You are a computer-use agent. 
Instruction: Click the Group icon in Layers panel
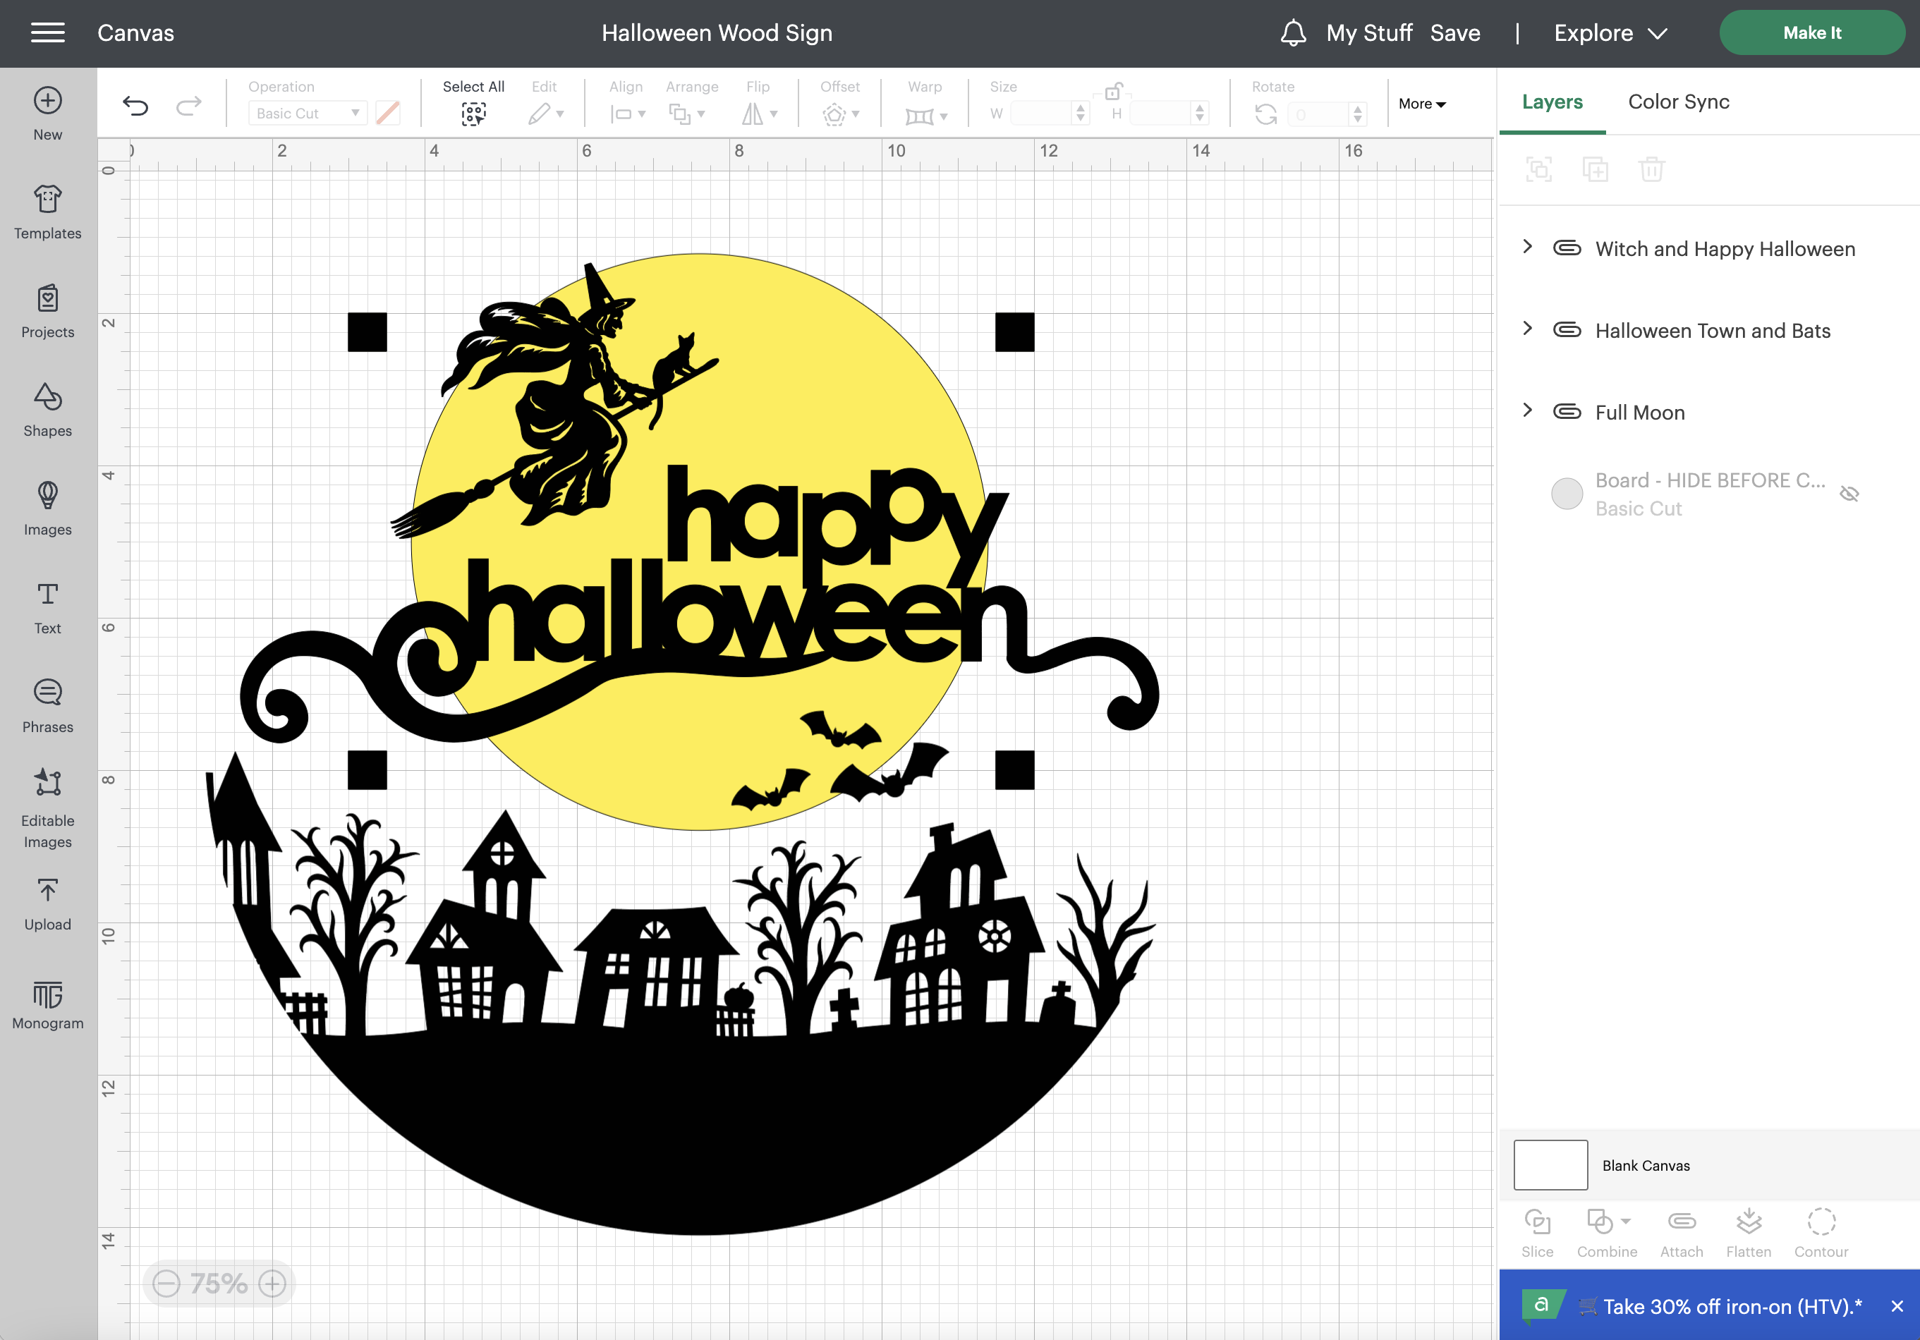(x=1538, y=170)
